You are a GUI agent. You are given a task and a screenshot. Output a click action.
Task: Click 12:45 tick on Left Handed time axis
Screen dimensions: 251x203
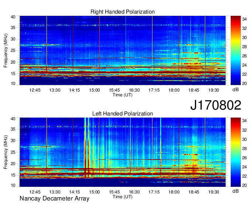[35, 192]
